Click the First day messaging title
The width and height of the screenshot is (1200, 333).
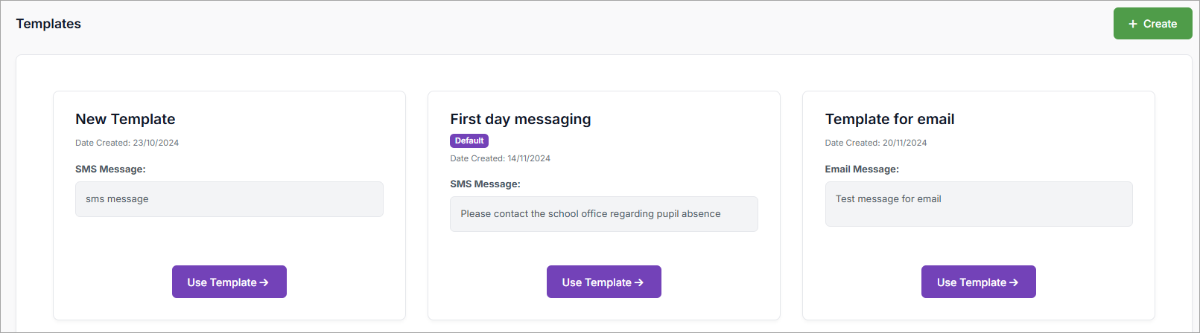[x=521, y=119]
